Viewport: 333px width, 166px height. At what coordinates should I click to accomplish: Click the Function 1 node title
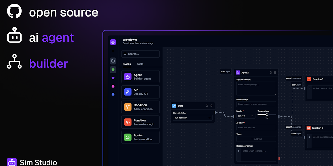pos(318,79)
